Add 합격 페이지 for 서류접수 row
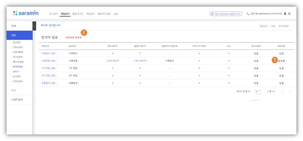303x141 pixels. coord(113,53)
